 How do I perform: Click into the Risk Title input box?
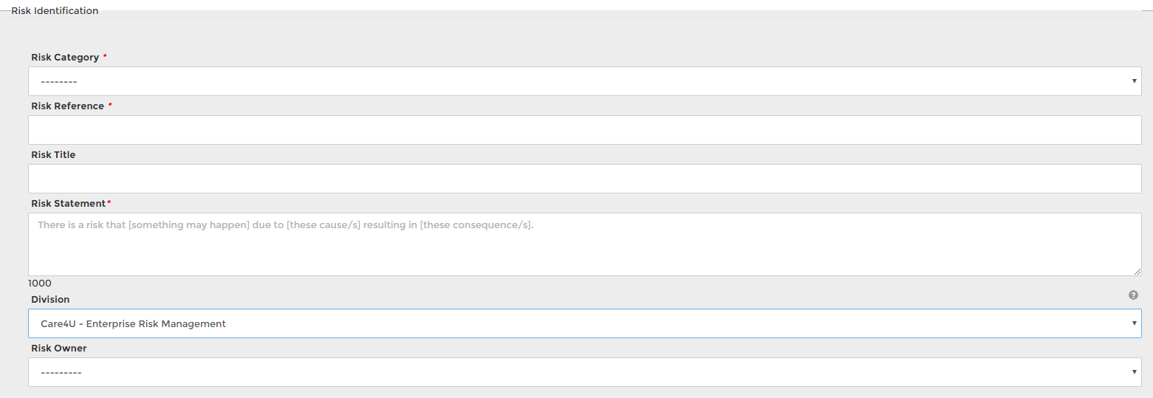point(585,179)
